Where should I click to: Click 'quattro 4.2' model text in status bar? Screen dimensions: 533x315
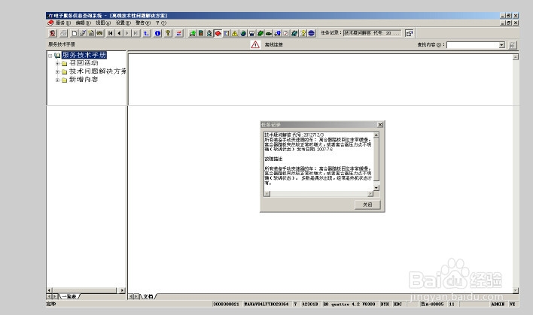(x=346, y=304)
